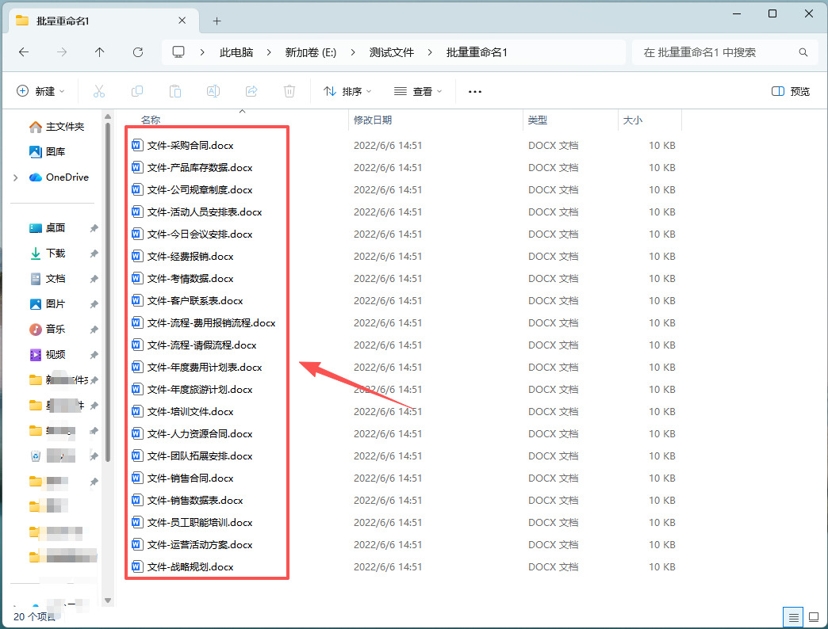The image size is (828, 629).
Task: Select file 文件-战略规划.docx
Action: (182, 566)
